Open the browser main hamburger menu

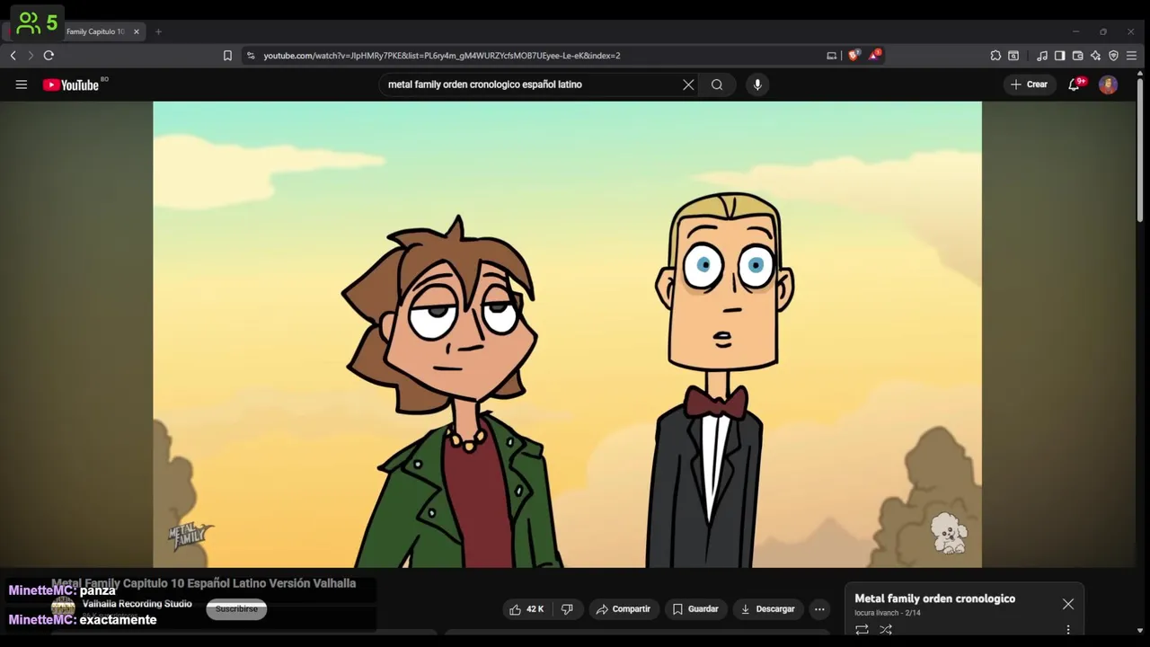1132,56
